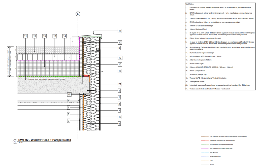Select callout tag number 20
Screen dimensions: 258x168
[120, 43]
